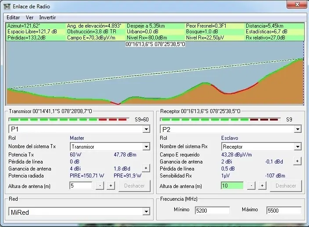Click the Radio Mobile antenna icon in title bar
Viewport: 309px width, 227px height.
[7, 7]
